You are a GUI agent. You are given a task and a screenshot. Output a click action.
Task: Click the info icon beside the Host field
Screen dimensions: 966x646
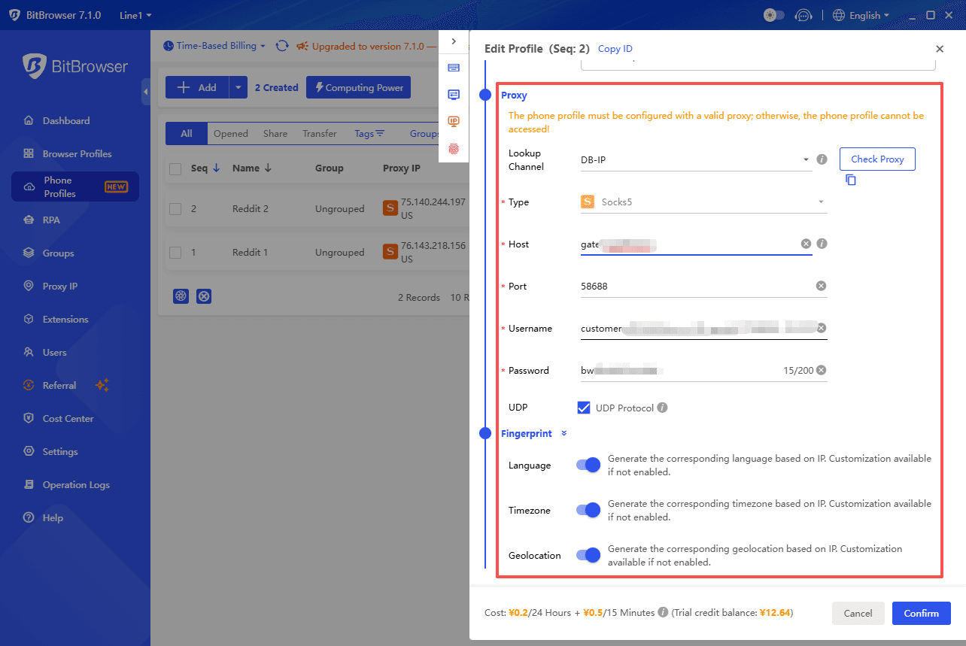822,244
